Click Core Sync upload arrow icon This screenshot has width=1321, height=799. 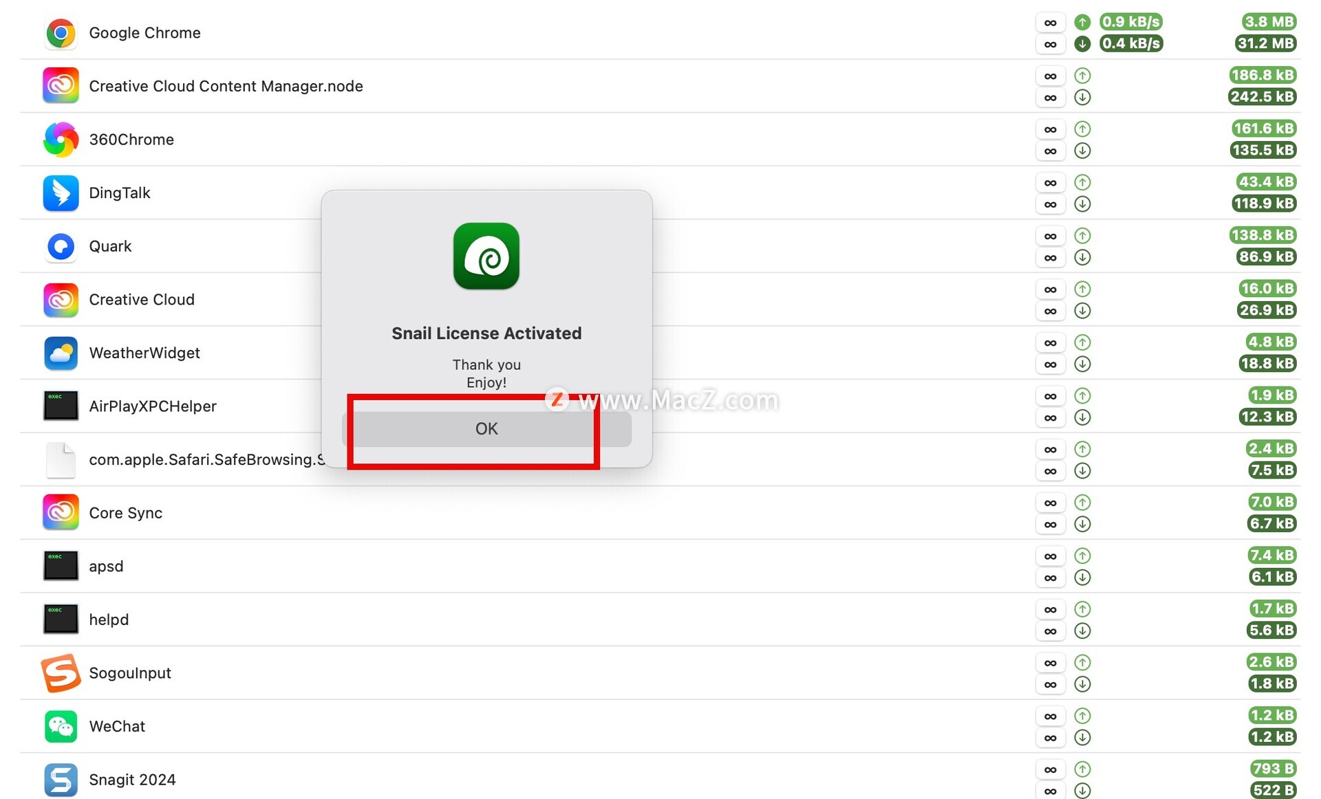[1082, 502]
